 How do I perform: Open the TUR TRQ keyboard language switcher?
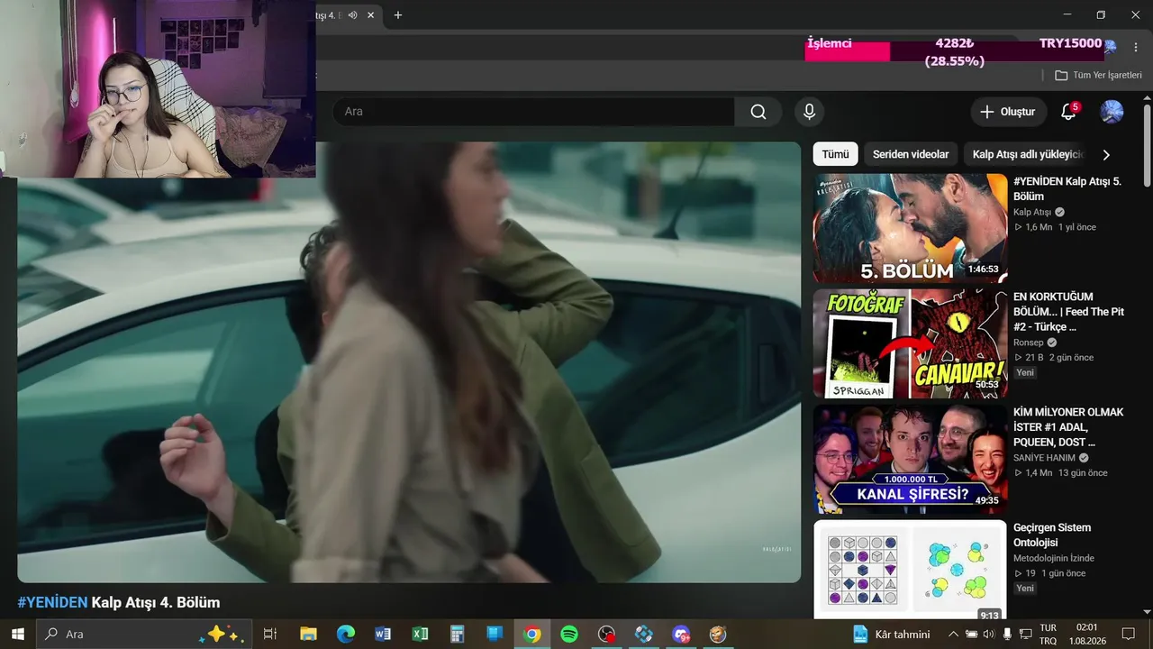[1049, 634]
